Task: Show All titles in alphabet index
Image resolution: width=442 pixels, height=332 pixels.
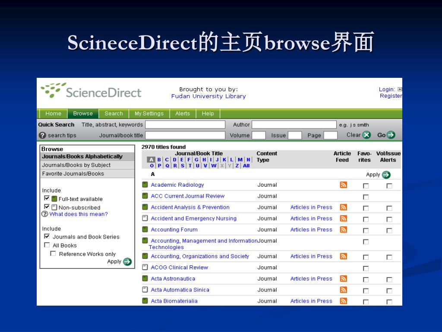Action: [x=246, y=166]
